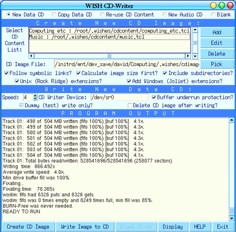The image size is (236, 232).
Task: Toggle Buffer underrun protection checkbox
Action: click(x=154, y=97)
